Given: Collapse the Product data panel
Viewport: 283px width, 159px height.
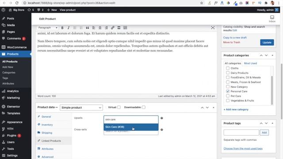Looking at the screenshot, I should tap(214, 107).
